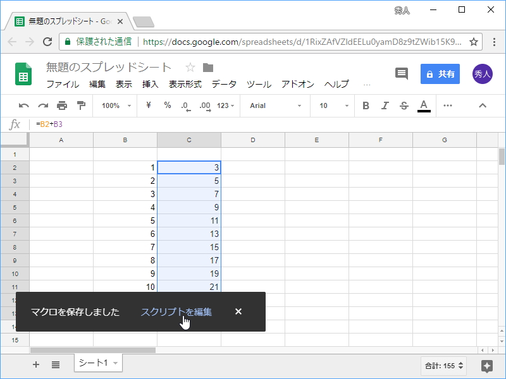This screenshot has height=379, width=506.
Task: Select row 5 header
Action: [x=15, y=207]
